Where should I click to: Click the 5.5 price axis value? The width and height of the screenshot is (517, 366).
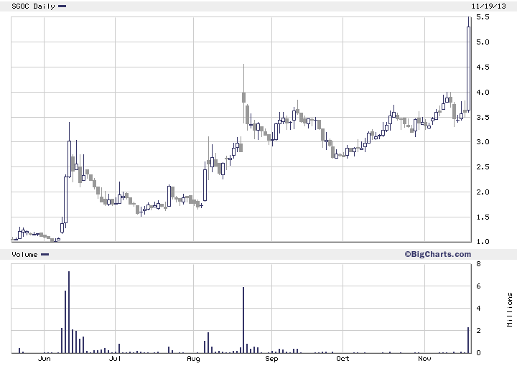483,17
